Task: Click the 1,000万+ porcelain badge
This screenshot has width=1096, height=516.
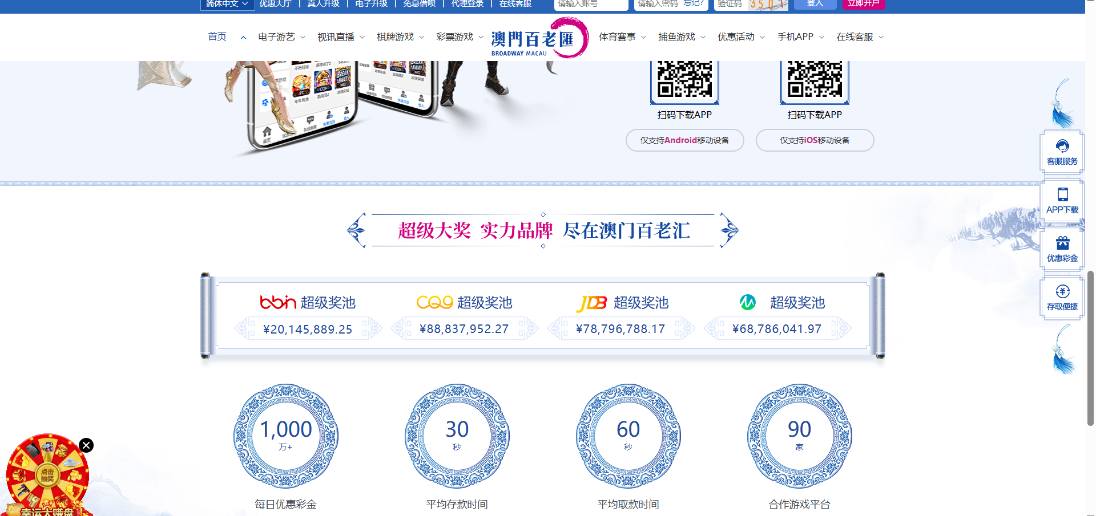Action: (x=285, y=436)
